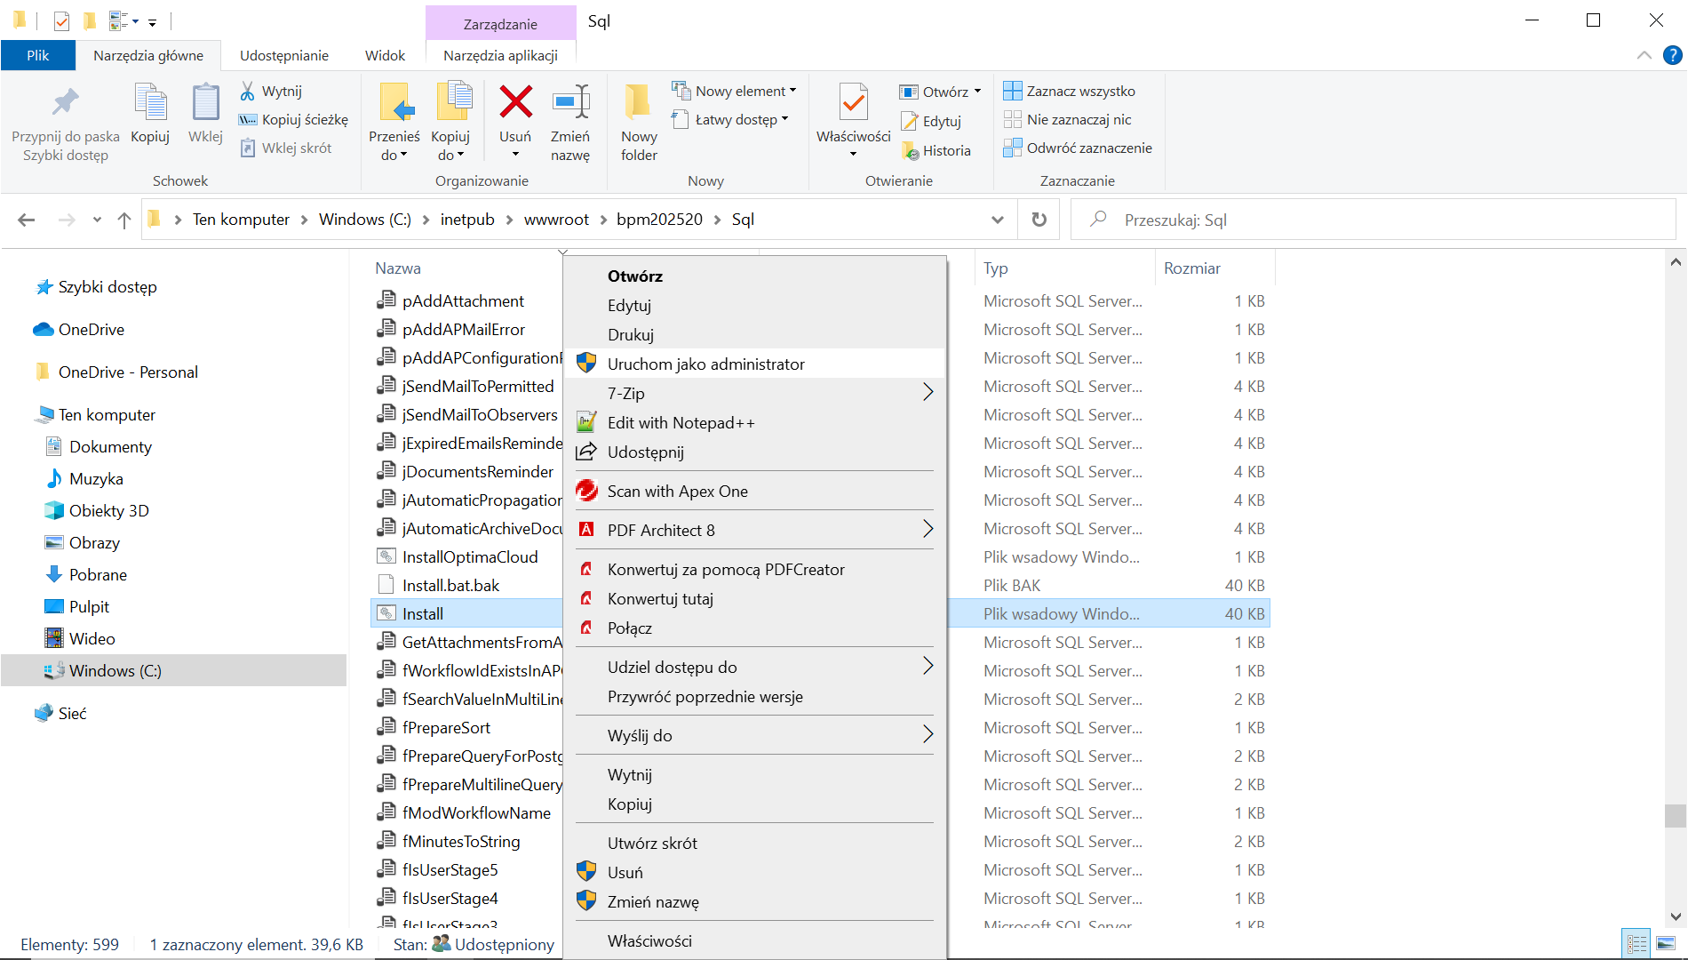
Task: Sort by Typ column header
Action: tap(995, 268)
